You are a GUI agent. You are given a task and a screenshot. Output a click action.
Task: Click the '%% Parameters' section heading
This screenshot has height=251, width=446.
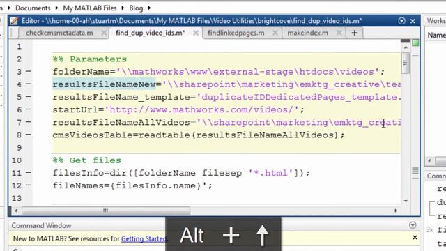coord(90,59)
